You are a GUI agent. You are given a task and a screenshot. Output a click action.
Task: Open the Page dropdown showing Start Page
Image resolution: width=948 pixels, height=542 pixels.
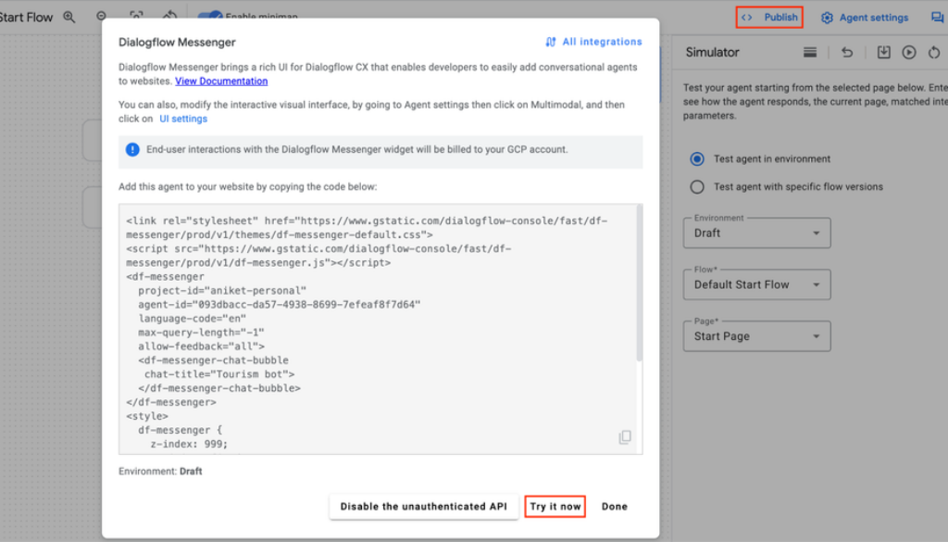point(757,336)
